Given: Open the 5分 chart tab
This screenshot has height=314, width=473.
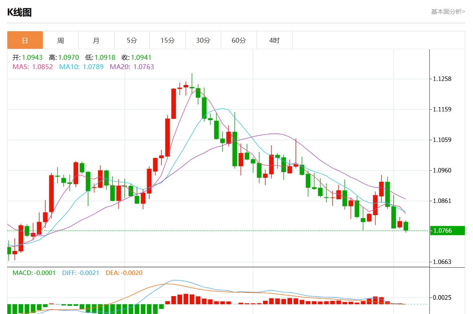Looking at the screenshot, I should click(132, 40).
